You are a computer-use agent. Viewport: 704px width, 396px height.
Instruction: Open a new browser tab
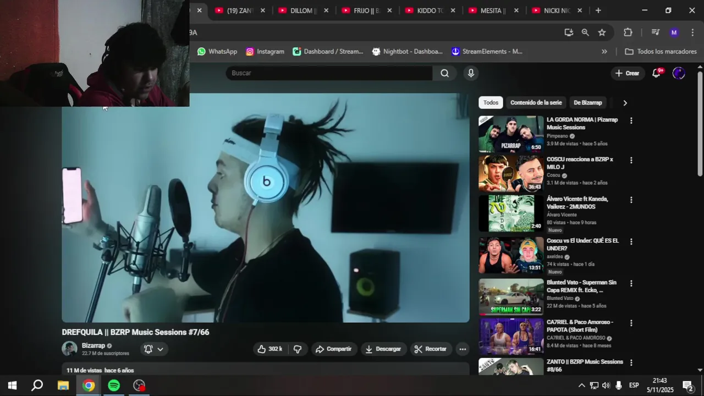[598, 10]
